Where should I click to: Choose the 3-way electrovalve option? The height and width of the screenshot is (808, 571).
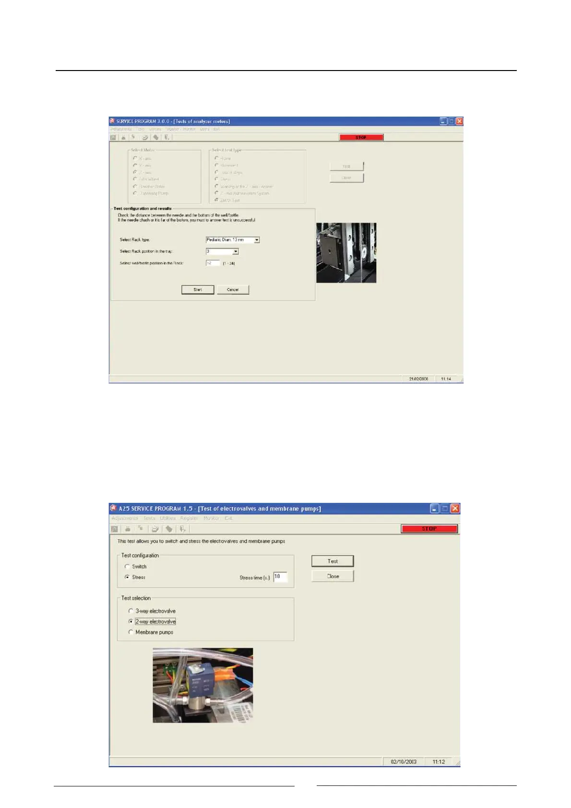tap(131, 611)
